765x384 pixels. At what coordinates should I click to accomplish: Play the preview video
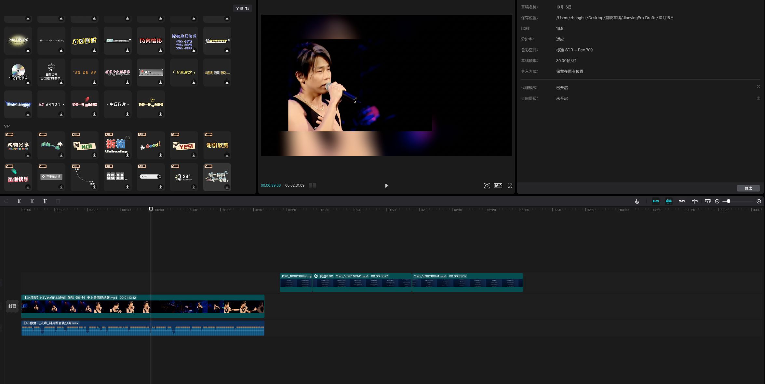click(386, 186)
